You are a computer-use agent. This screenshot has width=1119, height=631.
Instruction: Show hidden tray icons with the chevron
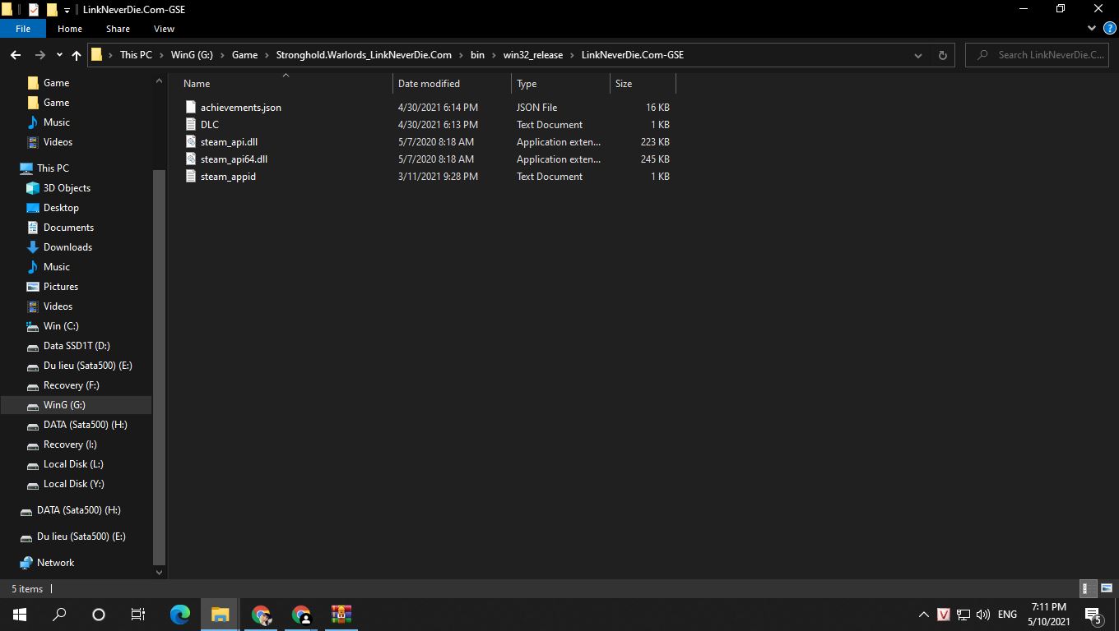coord(923,614)
